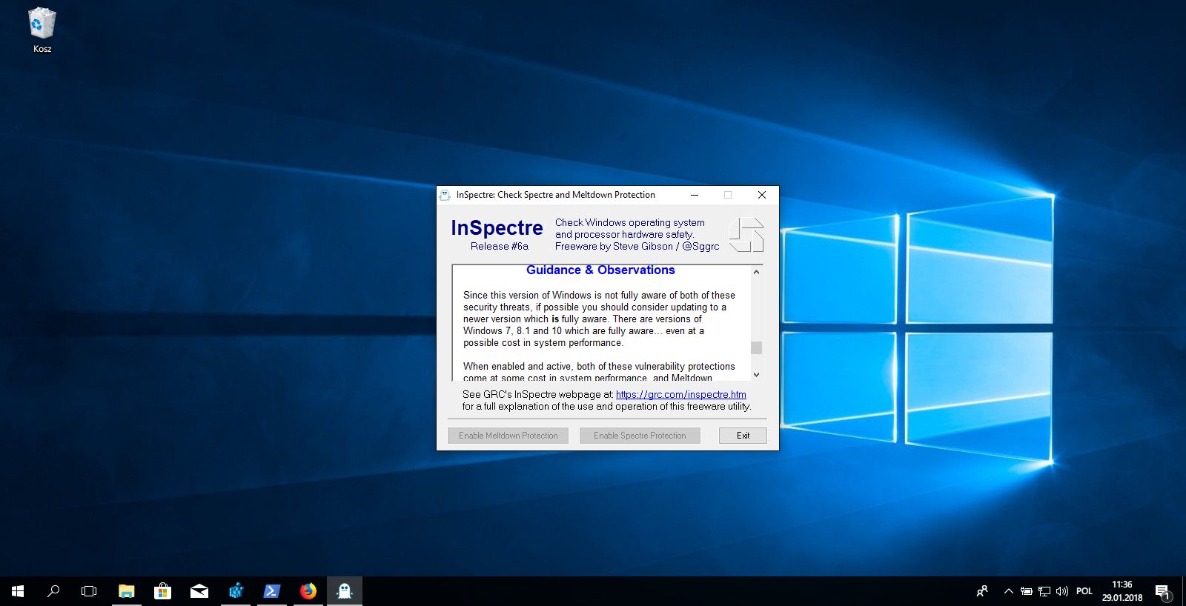Switch input language POL indicator

click(1084, 591)
